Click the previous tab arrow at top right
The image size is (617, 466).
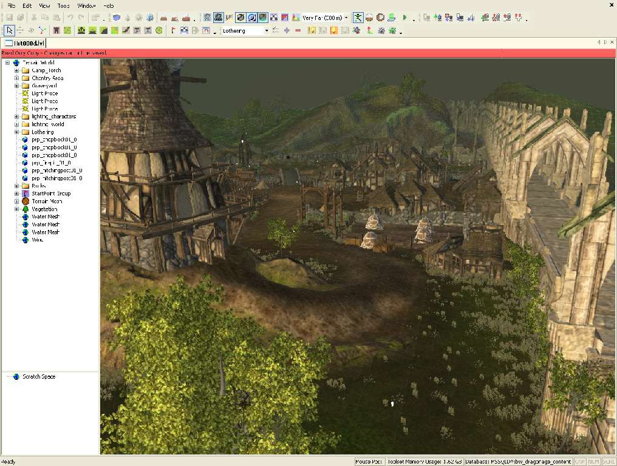(x=599, y=42)
